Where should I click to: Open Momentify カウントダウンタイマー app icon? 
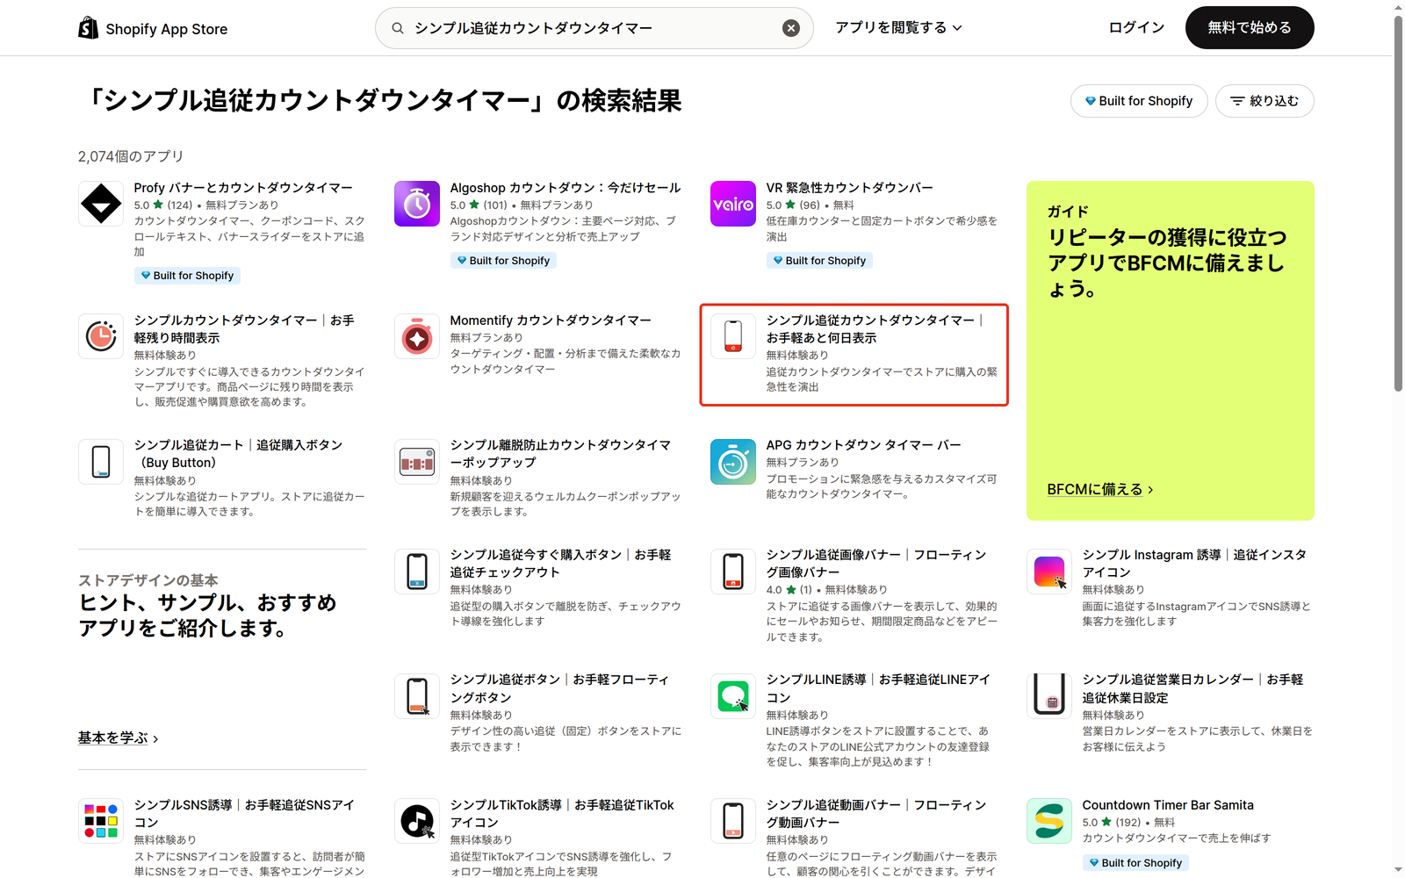click(417, 336)
